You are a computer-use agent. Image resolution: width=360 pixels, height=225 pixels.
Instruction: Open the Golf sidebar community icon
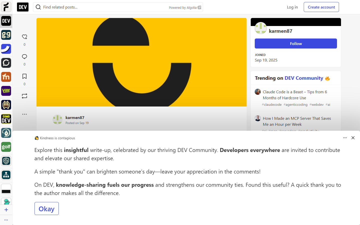[6, 147]
